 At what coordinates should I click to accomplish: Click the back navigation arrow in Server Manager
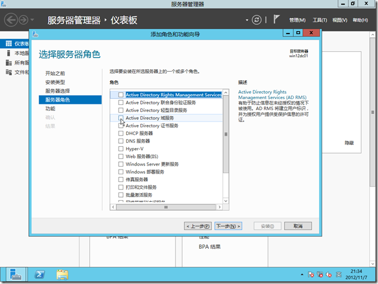pyautogui.click(x=11, y=20)
